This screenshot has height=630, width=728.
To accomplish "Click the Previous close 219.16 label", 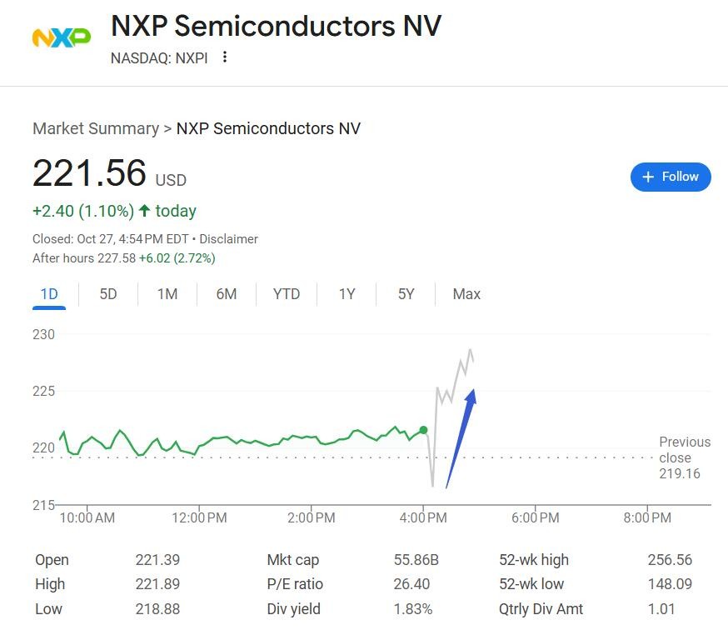I will 684,457.
